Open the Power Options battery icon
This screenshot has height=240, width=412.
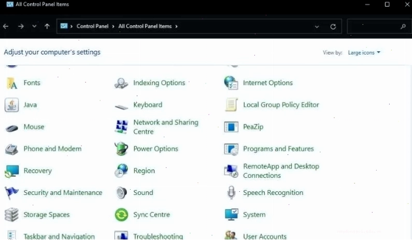tap(121, 149)
